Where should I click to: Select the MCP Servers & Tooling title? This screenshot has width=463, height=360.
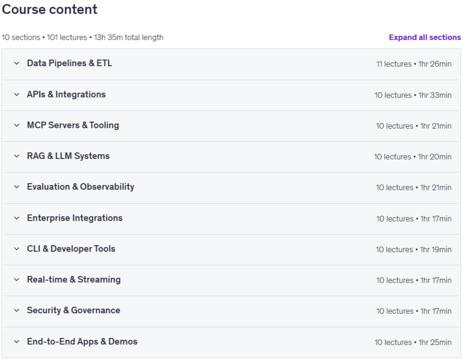pyautogui.click(x=73, y=125)
